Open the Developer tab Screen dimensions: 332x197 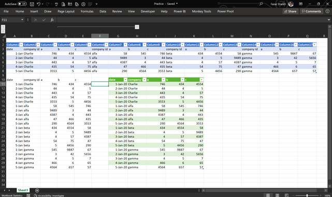click(148, 11)
